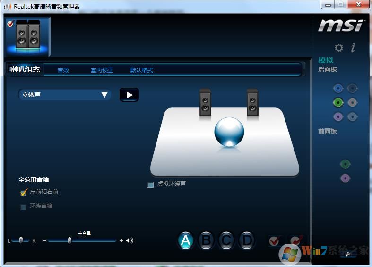
Task: Select sound profile B
Action: point(206,240)
